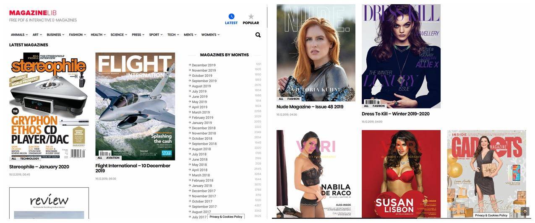Expand the Animals menu

[19, 35]
